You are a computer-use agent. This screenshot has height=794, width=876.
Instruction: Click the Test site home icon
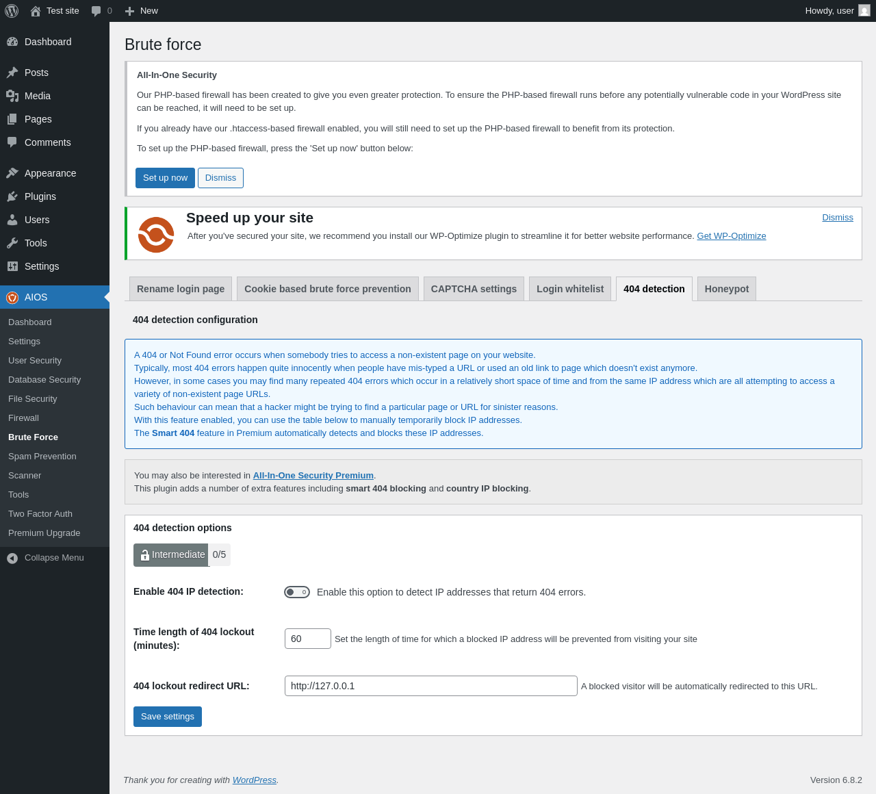(36, 11)
